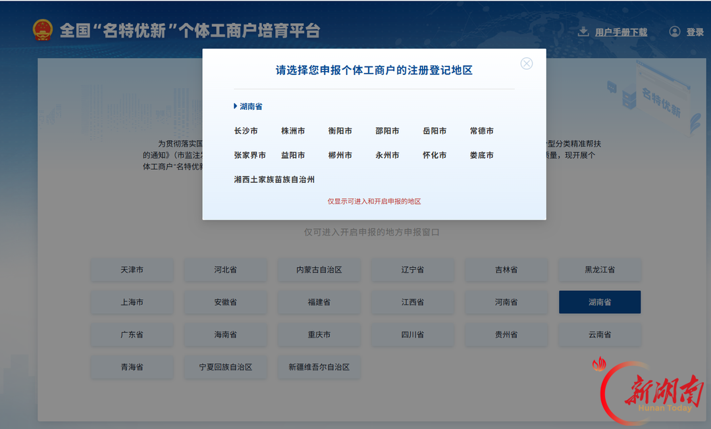This screenshot has width=711, height=429.
Task: Select 益阳市 in the dialog
Action: (293, 155)
